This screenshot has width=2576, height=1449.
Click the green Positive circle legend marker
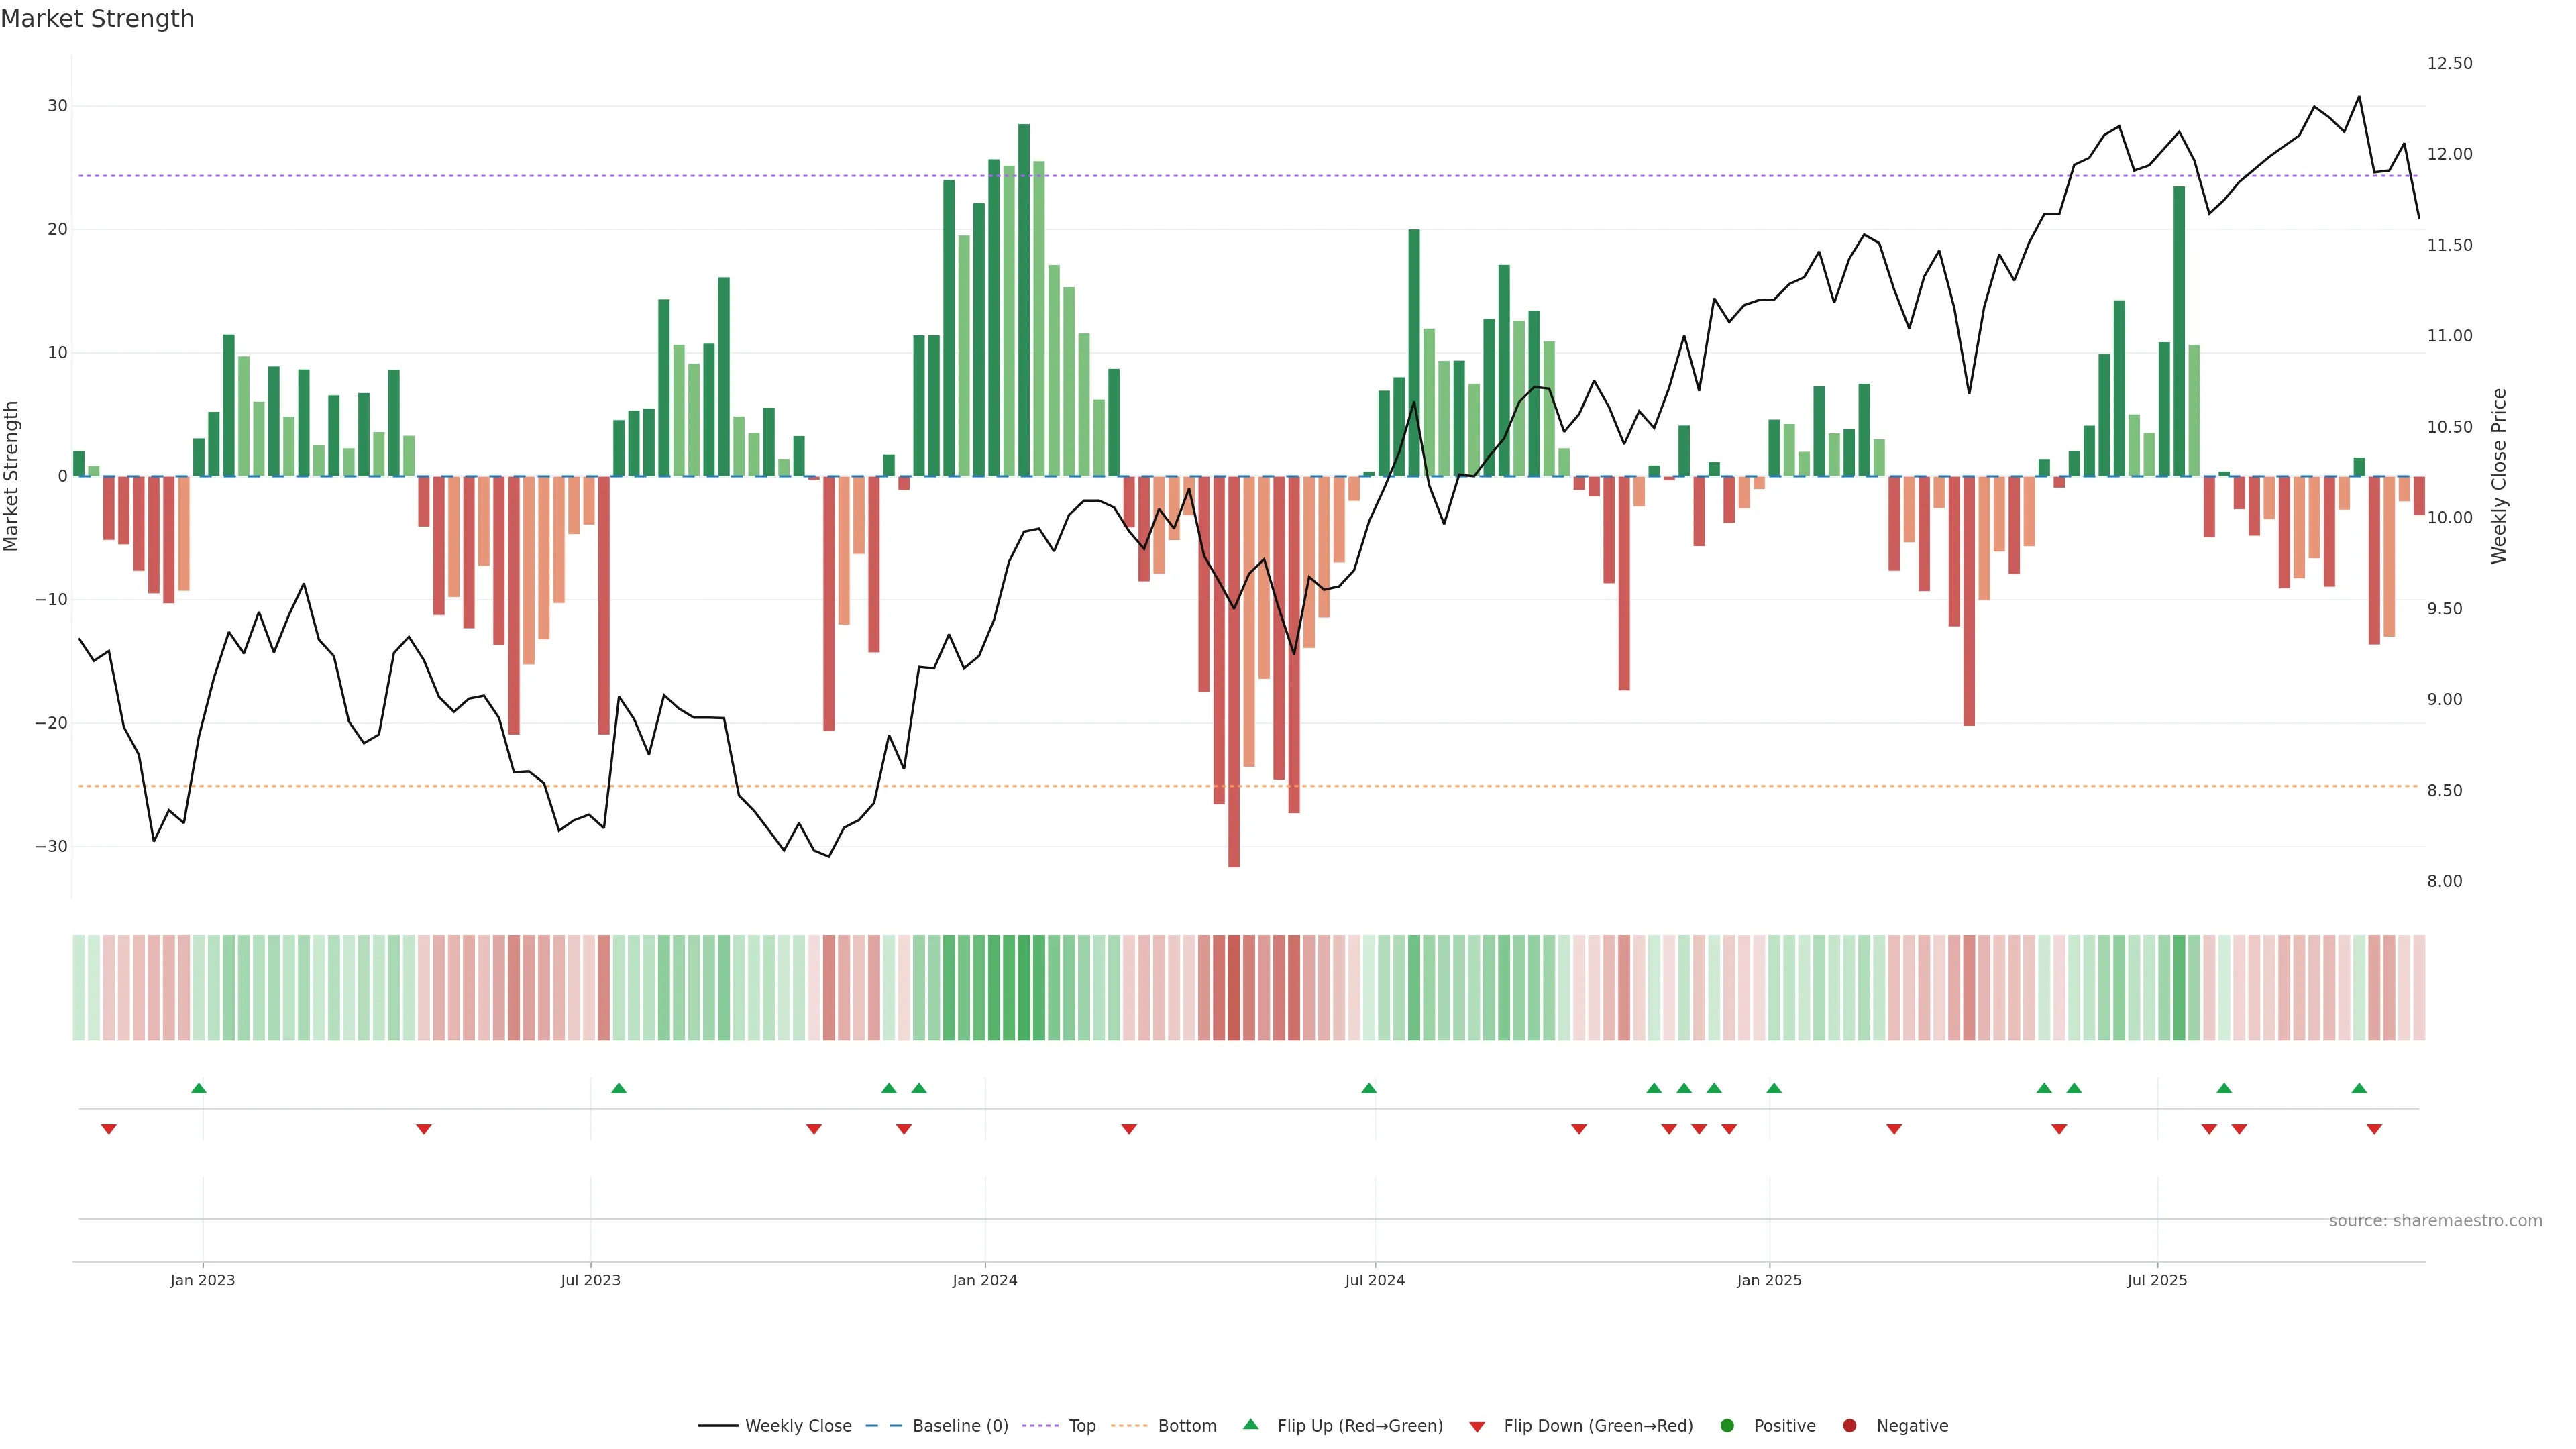coord(1727,1426)
